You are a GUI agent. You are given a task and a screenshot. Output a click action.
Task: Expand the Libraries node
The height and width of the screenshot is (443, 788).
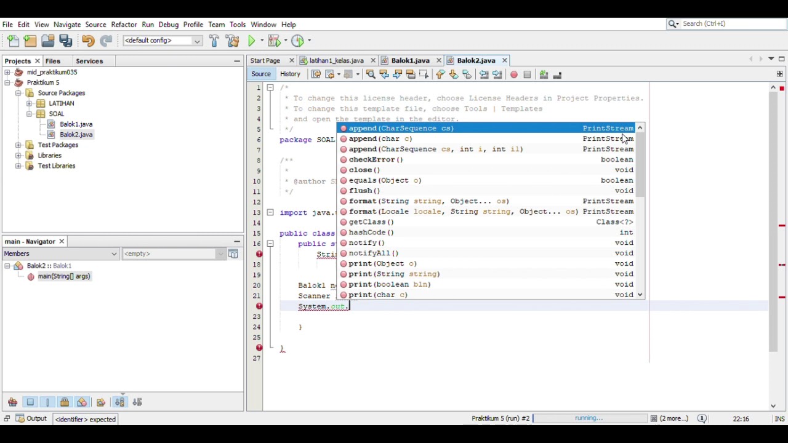pyautogui.click(x=18, y=156)
